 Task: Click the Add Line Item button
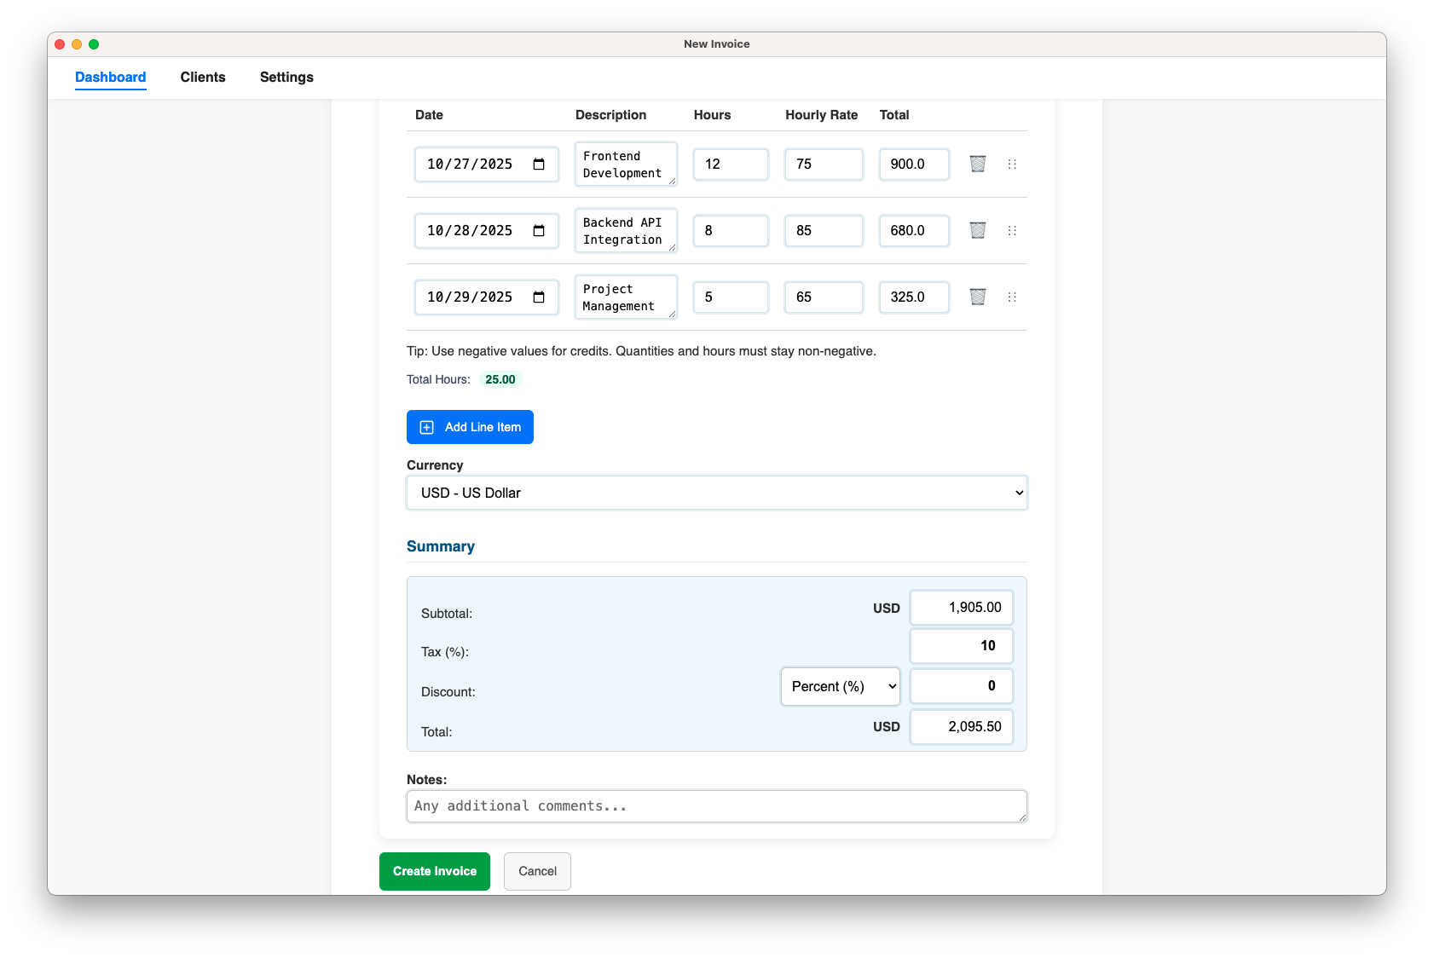[x=470, y=427]
